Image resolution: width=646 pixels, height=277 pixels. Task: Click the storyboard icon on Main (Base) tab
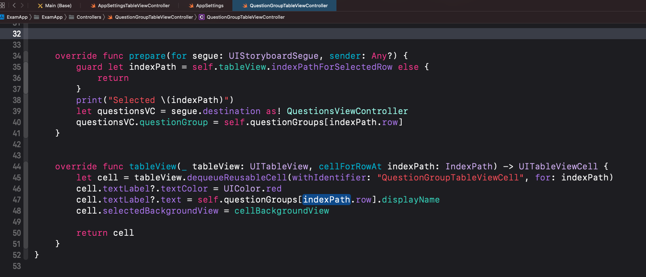pyautogui.click(x=40, y=6)
